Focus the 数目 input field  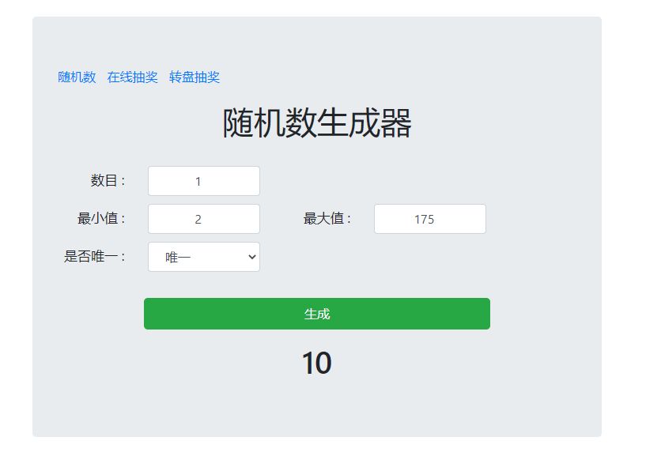(x=204, y=181)
